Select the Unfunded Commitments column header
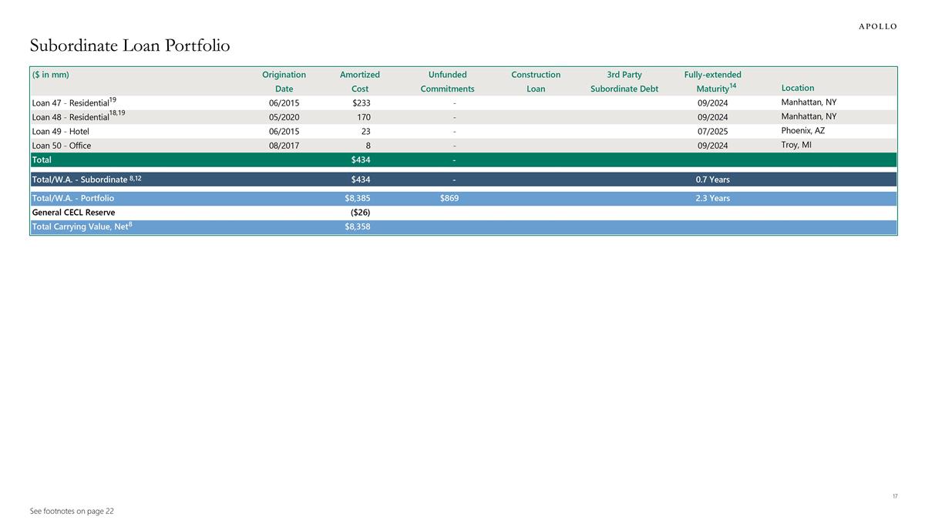 [x=447, y=82]
